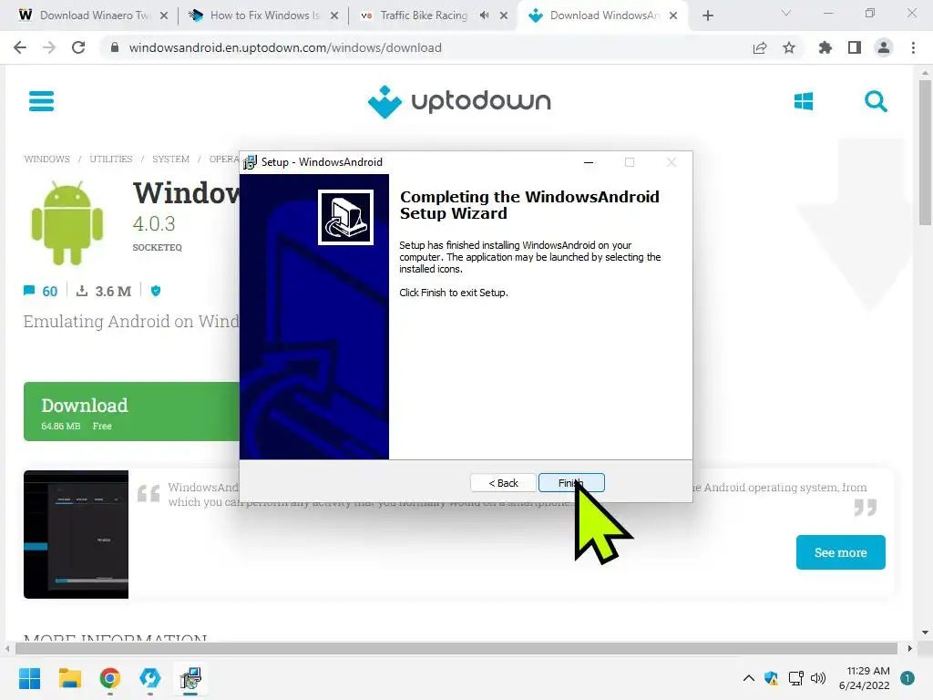Screen dimensions: 933x700
Task: Open the Uptodown hamburger menu
Action: click(x=42, y=101)
